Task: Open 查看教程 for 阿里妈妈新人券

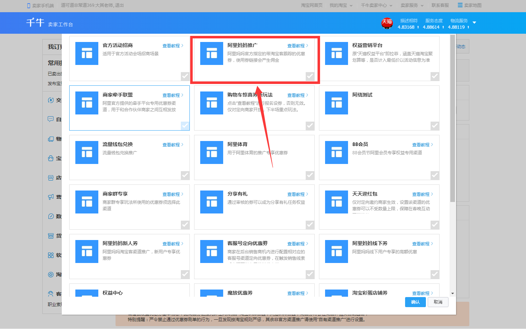Action: click(x=173, y=244)
